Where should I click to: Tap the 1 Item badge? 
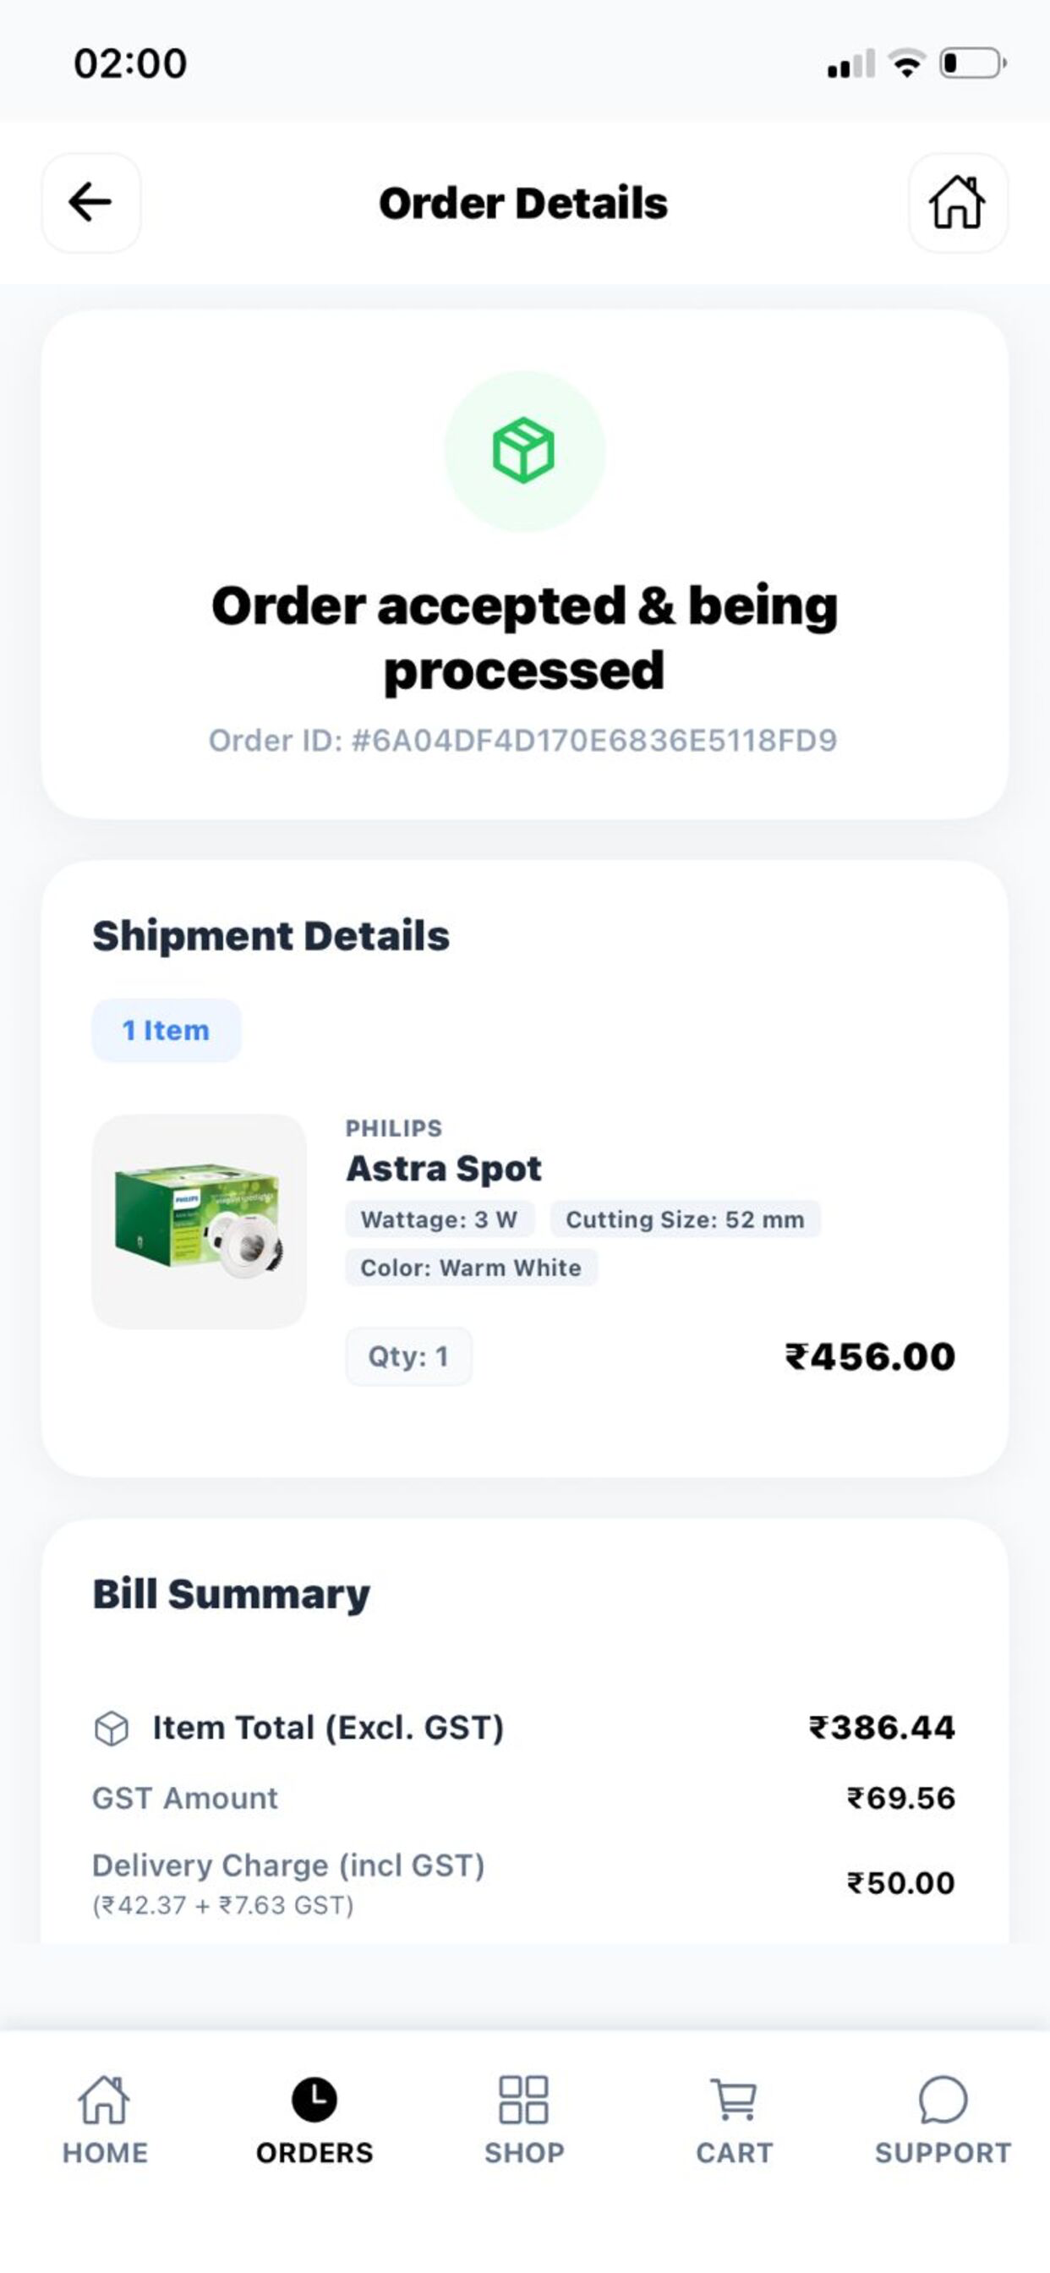[167, 1030]
